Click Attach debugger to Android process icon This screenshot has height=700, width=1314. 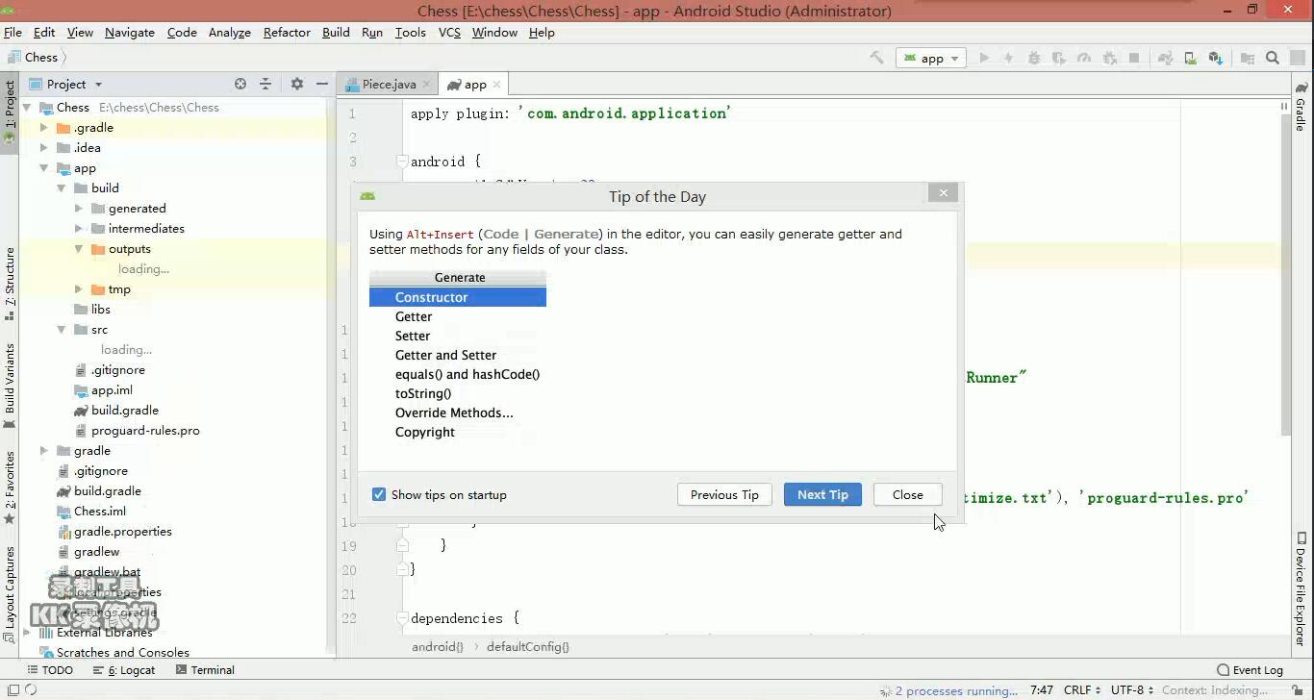1109,58
